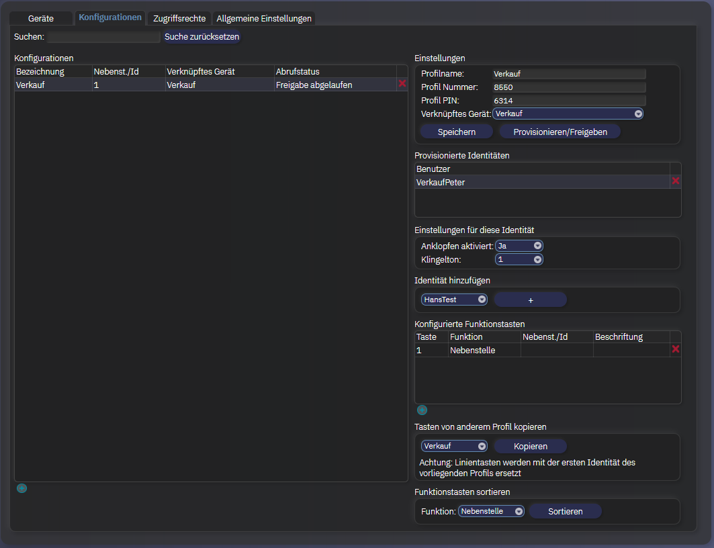Click the Abrufstatus column header
The image size is (714, 548).
pyautogui.click(x=335, y=71)
